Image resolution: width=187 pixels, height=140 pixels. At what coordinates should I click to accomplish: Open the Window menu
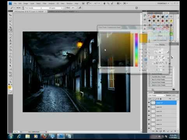point(69,3)
